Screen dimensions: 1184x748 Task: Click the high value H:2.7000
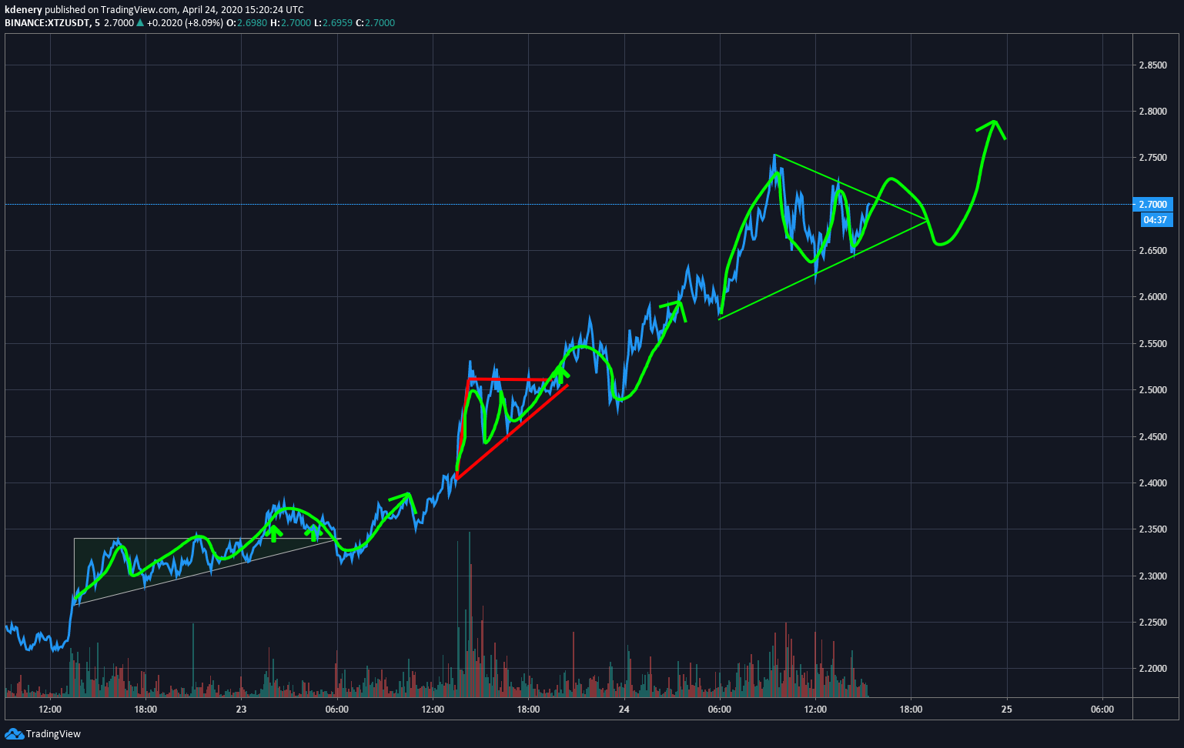pos(291,23)
